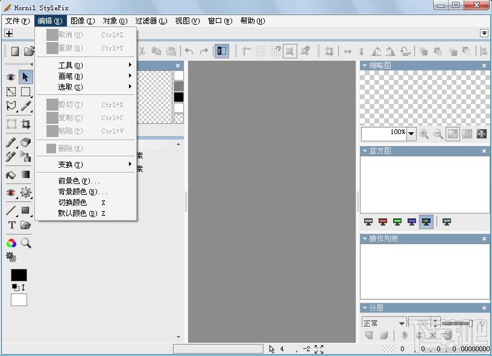Click the plus new-tab button

point(9,33)
